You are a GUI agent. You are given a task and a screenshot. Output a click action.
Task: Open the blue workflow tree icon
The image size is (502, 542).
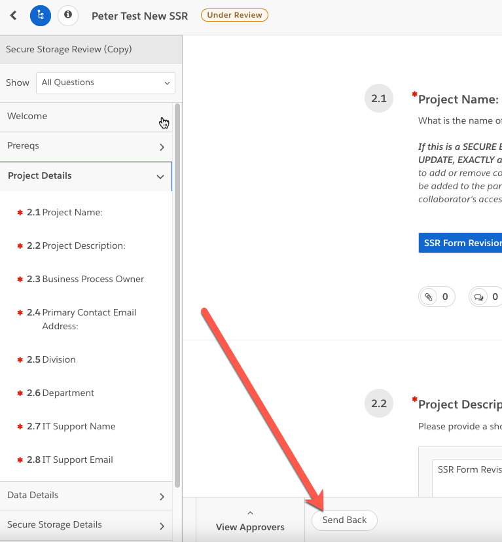point(41,16)
